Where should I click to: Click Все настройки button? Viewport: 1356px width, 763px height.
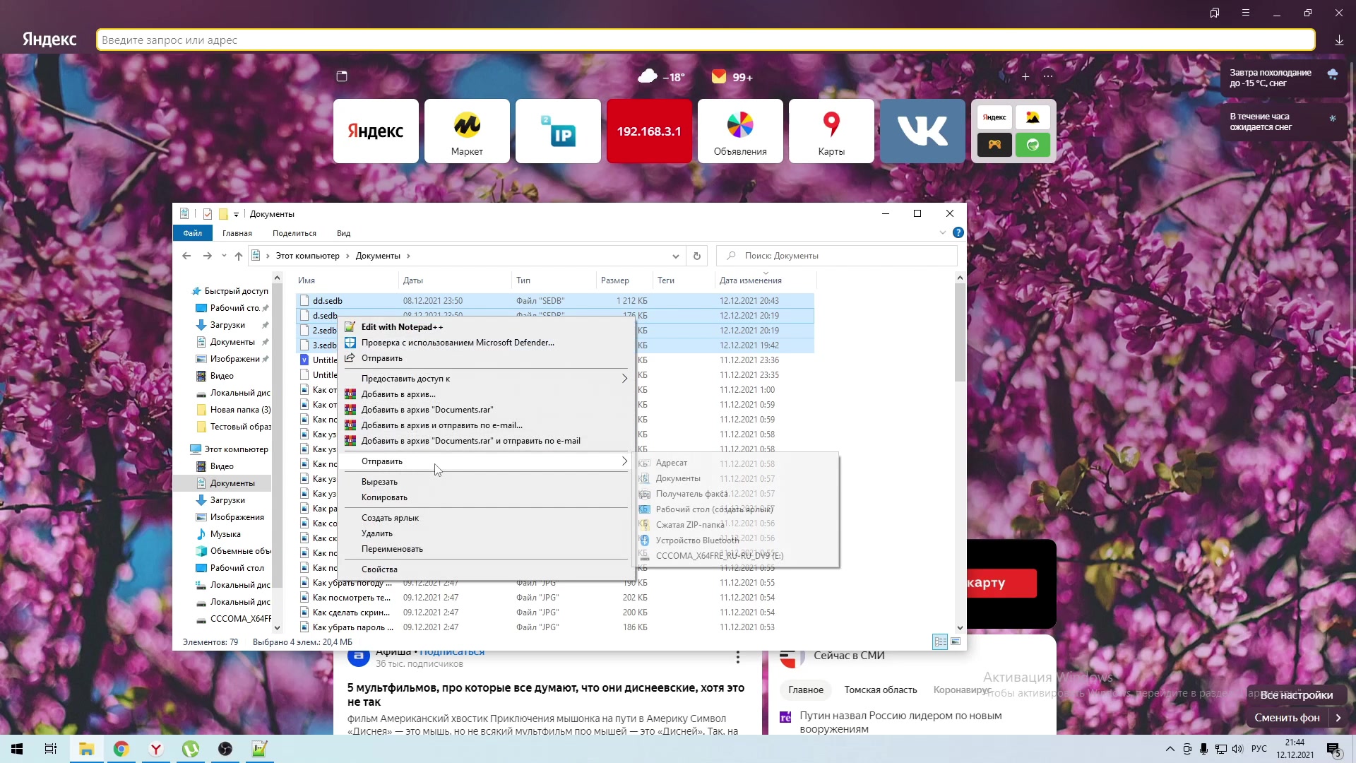[x=1296, y=694]
